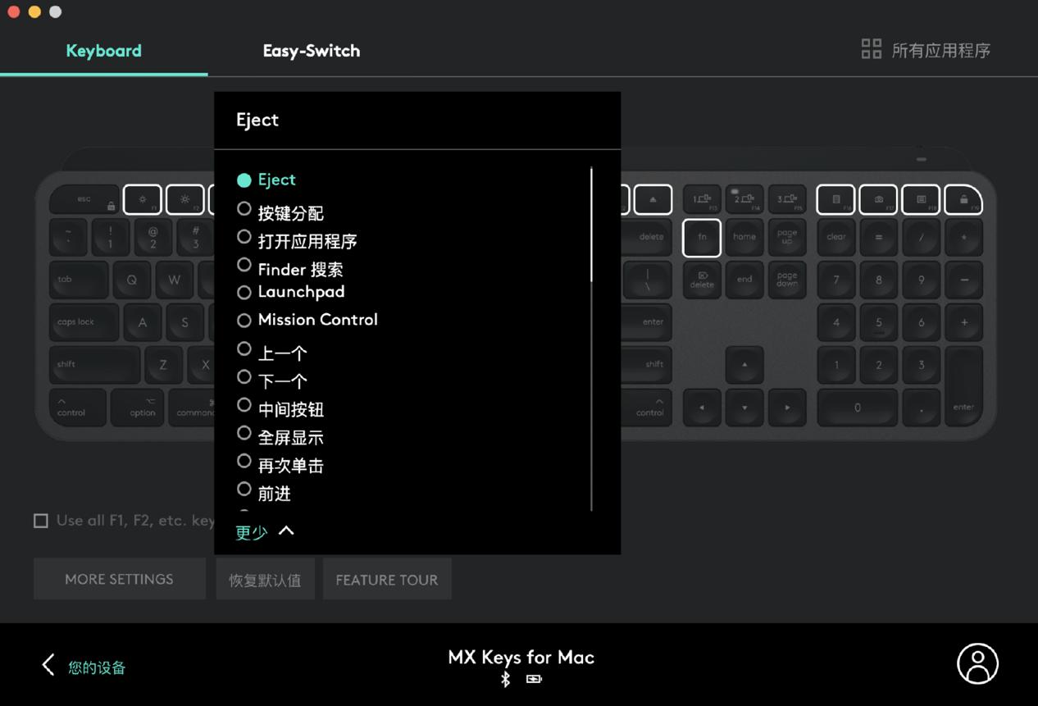1038x706 pixels.
Task: Open MORE SETTINGS
Action: (x=120, y=579)
